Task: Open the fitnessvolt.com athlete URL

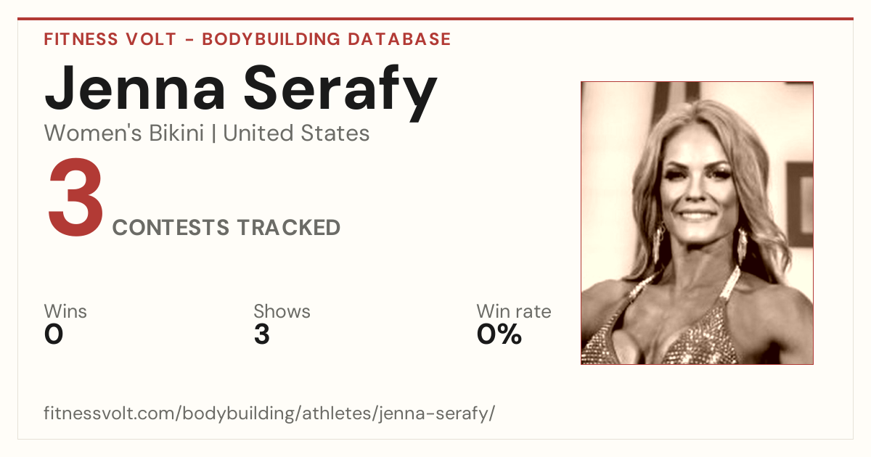Action: 269,414
